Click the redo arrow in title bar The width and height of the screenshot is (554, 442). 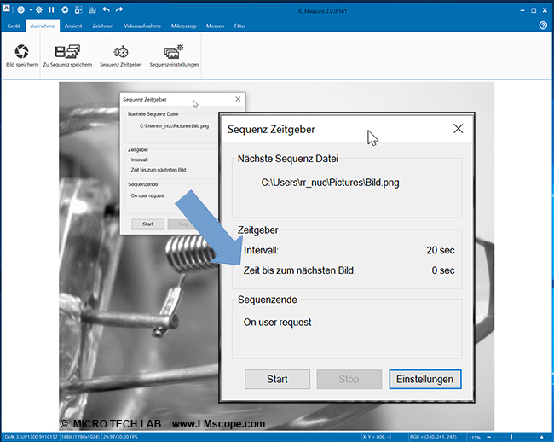click(x=120, y=9)
